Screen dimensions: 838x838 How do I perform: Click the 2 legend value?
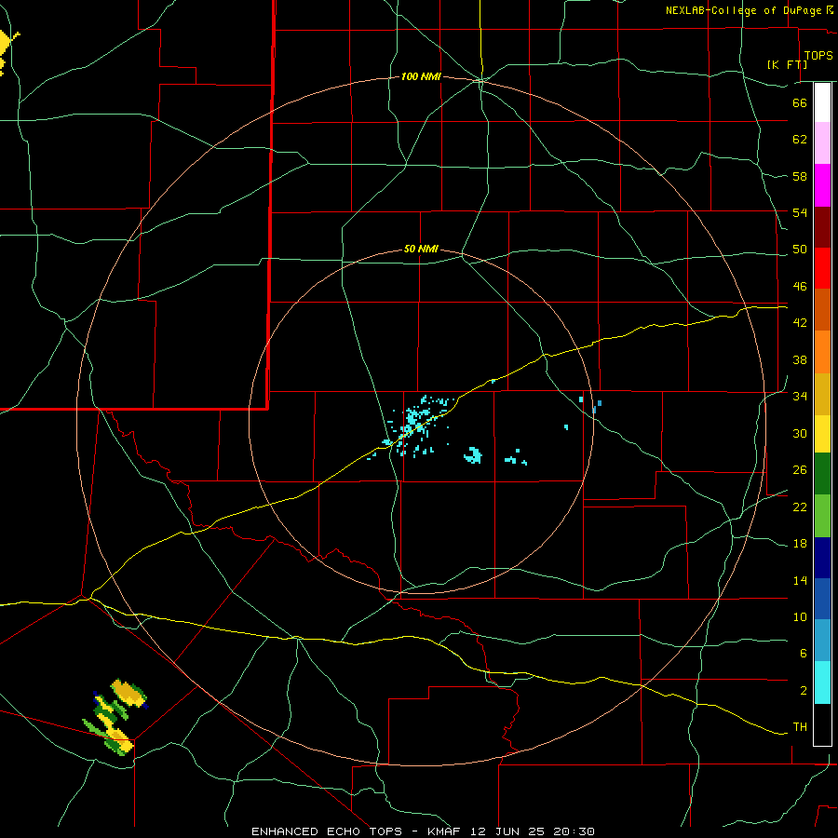click(x=804, y=691)
